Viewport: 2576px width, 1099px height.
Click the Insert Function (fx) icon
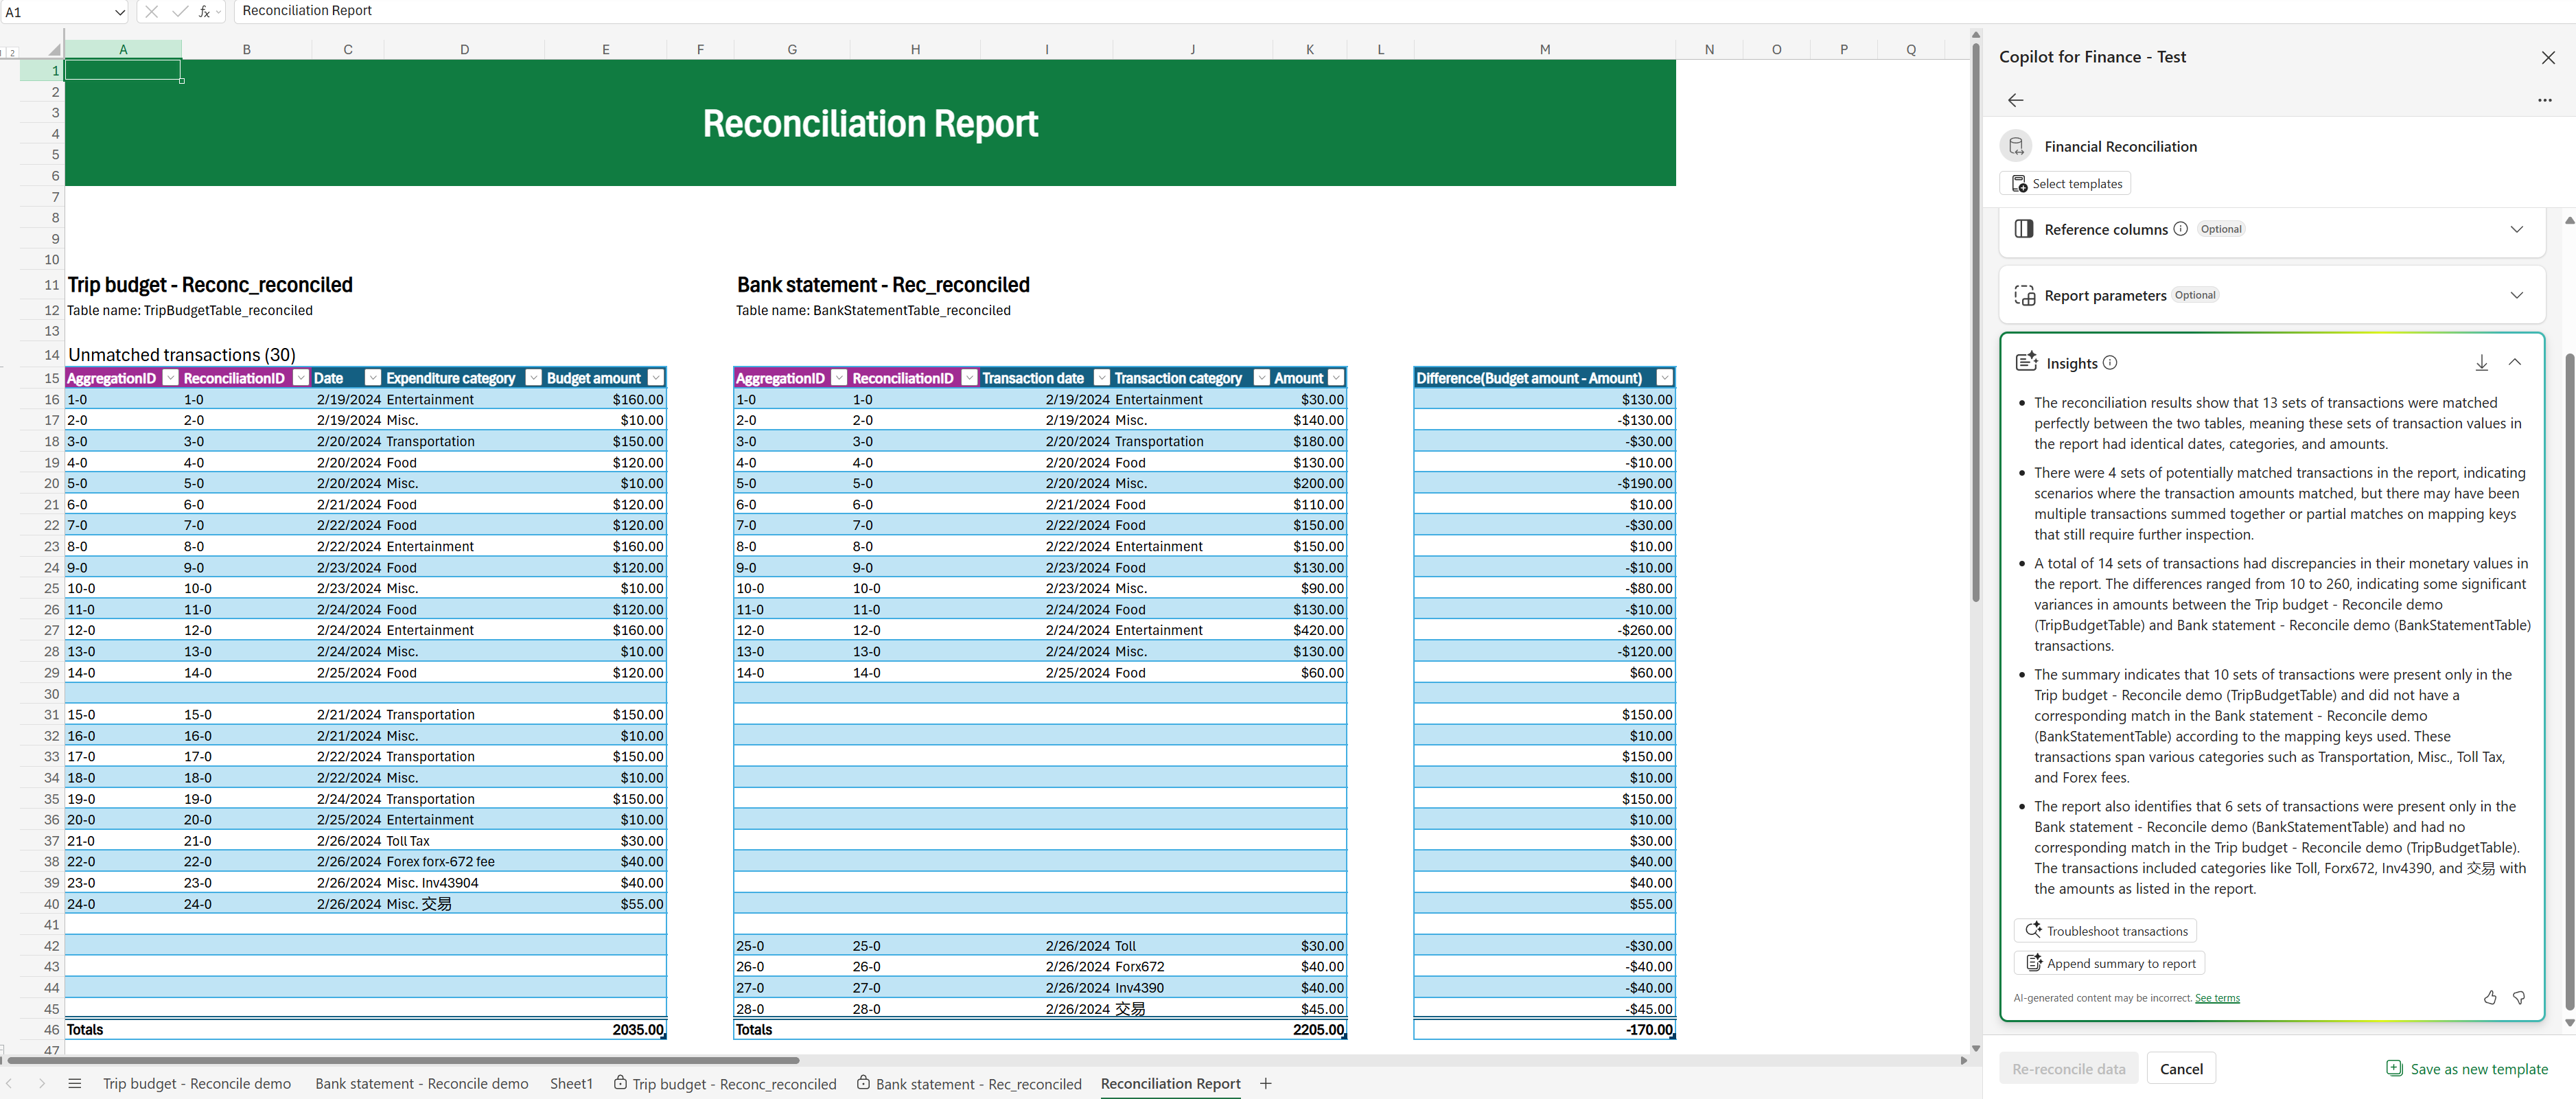(203, 11)
